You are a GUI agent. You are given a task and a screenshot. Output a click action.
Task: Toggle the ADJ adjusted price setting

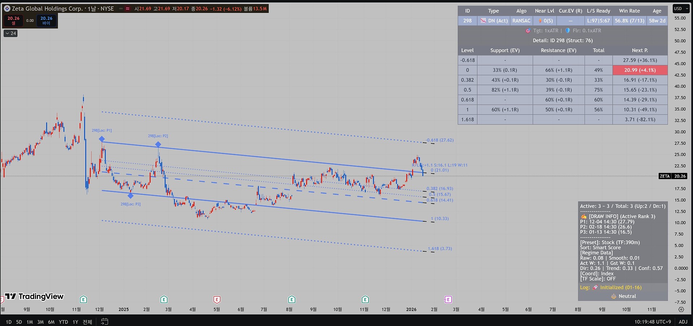click(683, 322)
